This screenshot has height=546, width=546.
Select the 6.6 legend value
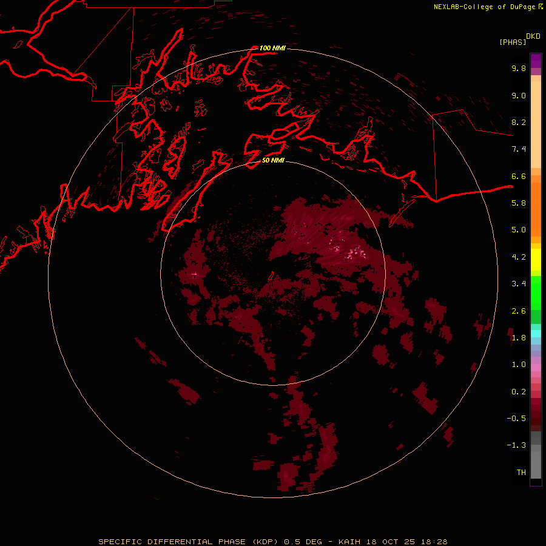pyautogui.click(x=519, y=176)
